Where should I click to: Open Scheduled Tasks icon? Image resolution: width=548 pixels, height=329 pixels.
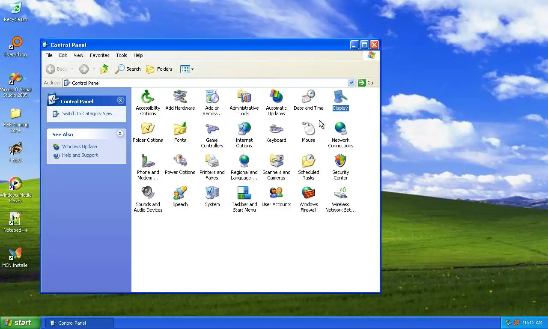(x=308, y=167)
